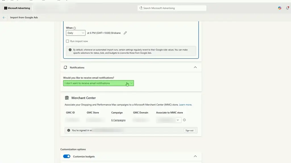Screen dimensions: 291x163
Task: Click the GMC Domain column header
Action: [x=140, y=113]
